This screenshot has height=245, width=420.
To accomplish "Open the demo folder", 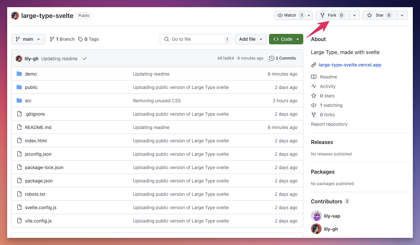I will tap(31, 74).
